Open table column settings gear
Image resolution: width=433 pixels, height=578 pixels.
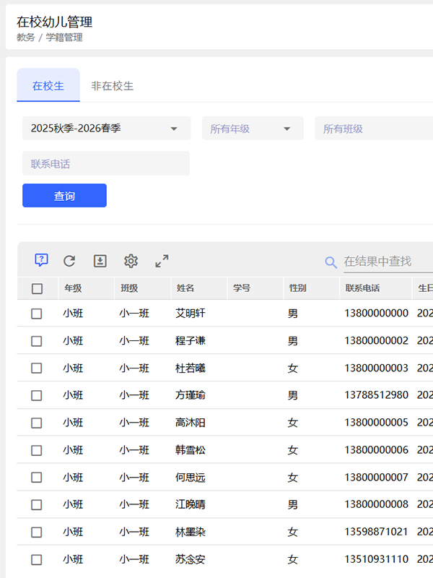131,261
